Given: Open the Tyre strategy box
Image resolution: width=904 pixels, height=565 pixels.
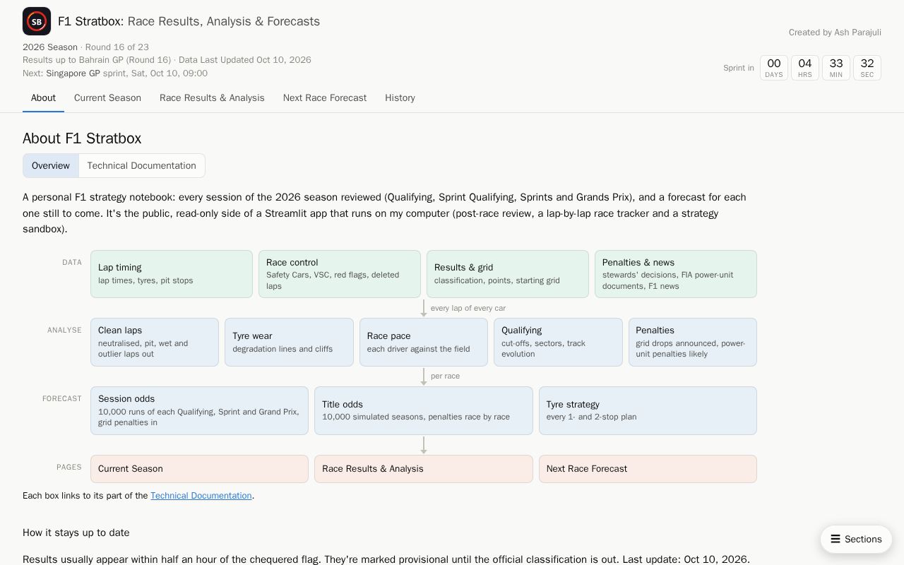Looking at the screenshot, I should pos(648,410).
